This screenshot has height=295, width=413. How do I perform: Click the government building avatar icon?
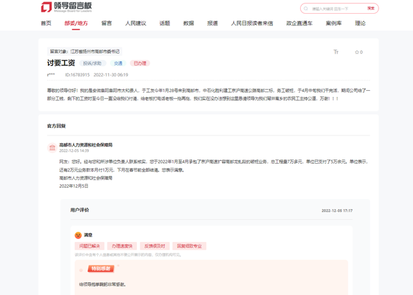[x=52, y=148]
